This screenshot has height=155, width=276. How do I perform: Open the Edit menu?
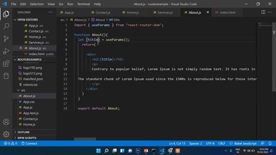[23, 4]
